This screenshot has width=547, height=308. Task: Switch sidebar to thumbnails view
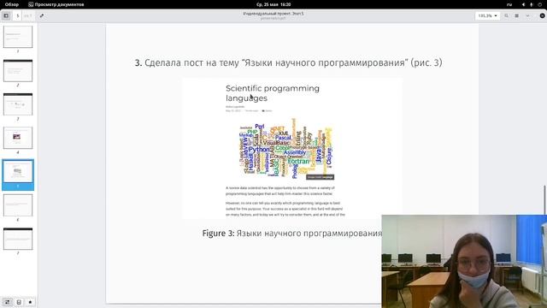point(7,302)
